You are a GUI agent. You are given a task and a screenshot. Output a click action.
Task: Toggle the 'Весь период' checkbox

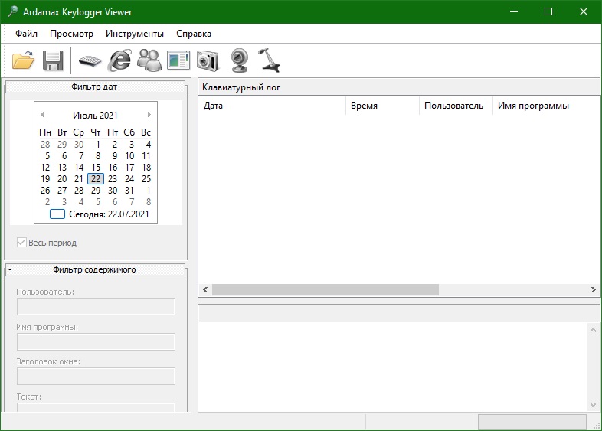pos(21,242)
